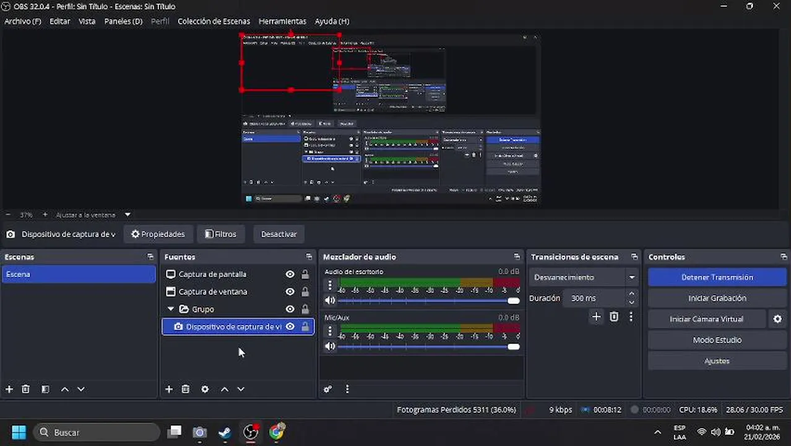
Task: Undock the Controles panel
Action: (784, 256)
